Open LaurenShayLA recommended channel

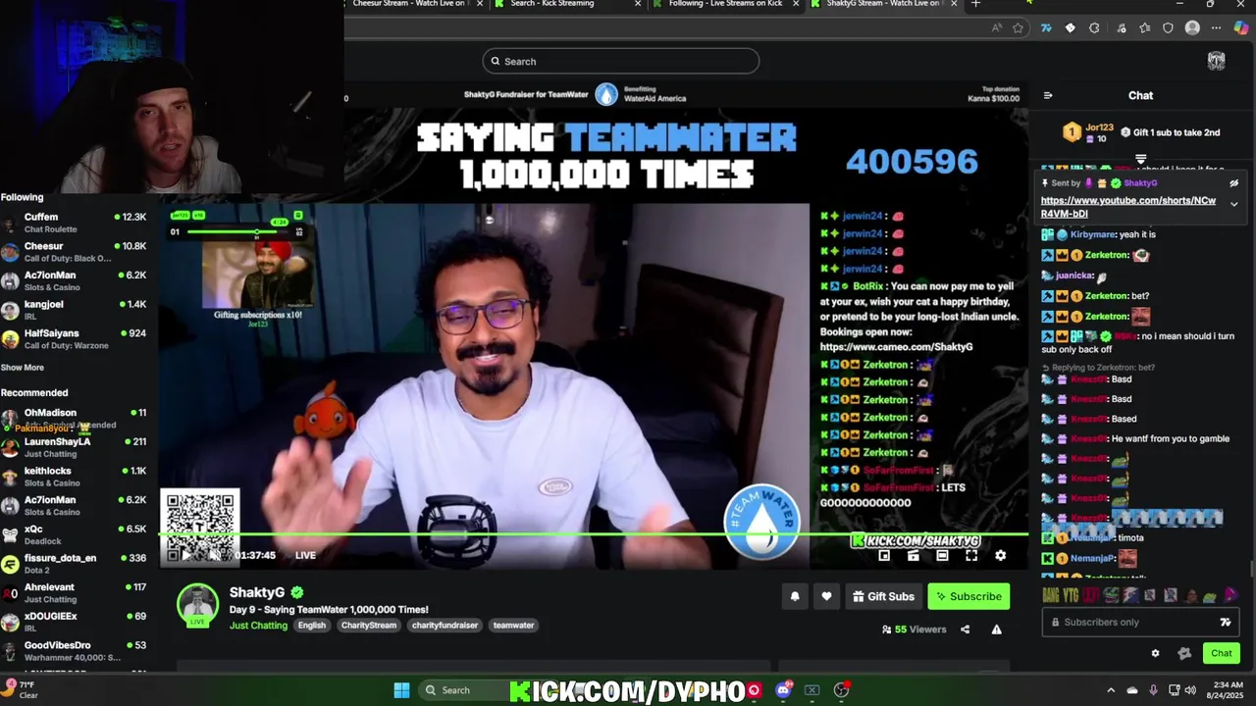click(x=74, y=447)
